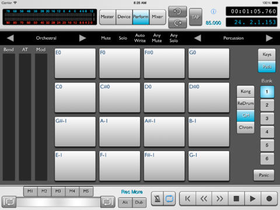The width and height of the screenshot is (280, 210).
Task: Choose the GM pad layout
Action: tap(246, 116)
